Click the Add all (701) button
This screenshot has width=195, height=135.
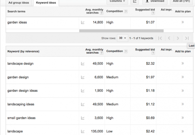pos(181,1)
